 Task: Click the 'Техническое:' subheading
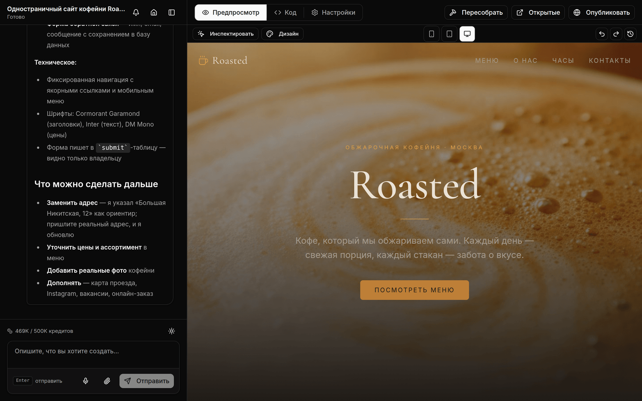(x=55, y=63)
